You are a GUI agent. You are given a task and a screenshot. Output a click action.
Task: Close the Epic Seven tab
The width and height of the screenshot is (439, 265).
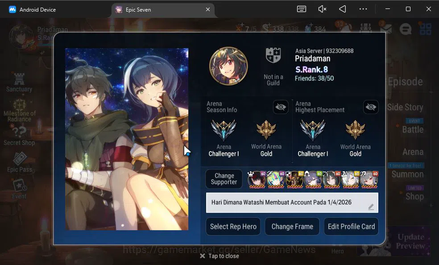[208, 9]
